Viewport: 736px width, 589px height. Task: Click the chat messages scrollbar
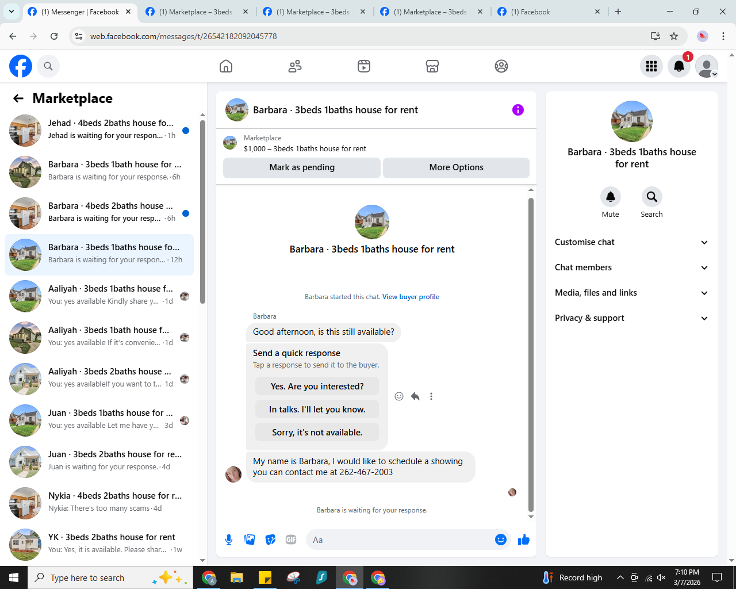(531, 354)
